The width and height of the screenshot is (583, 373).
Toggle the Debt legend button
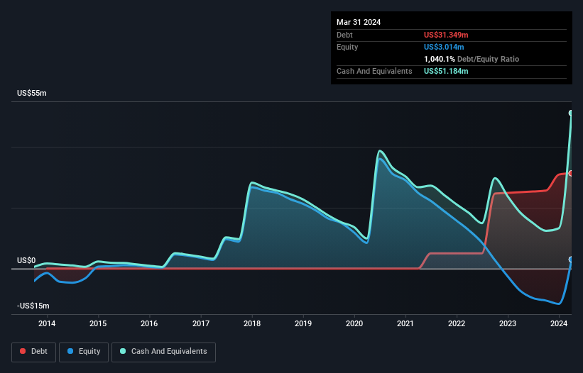click(34, 352)
